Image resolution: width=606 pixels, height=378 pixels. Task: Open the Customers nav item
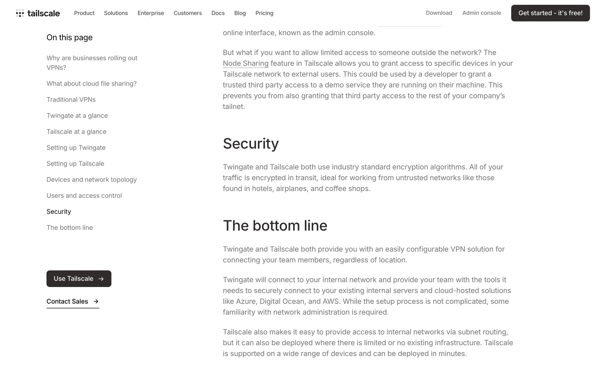[187, 13]
